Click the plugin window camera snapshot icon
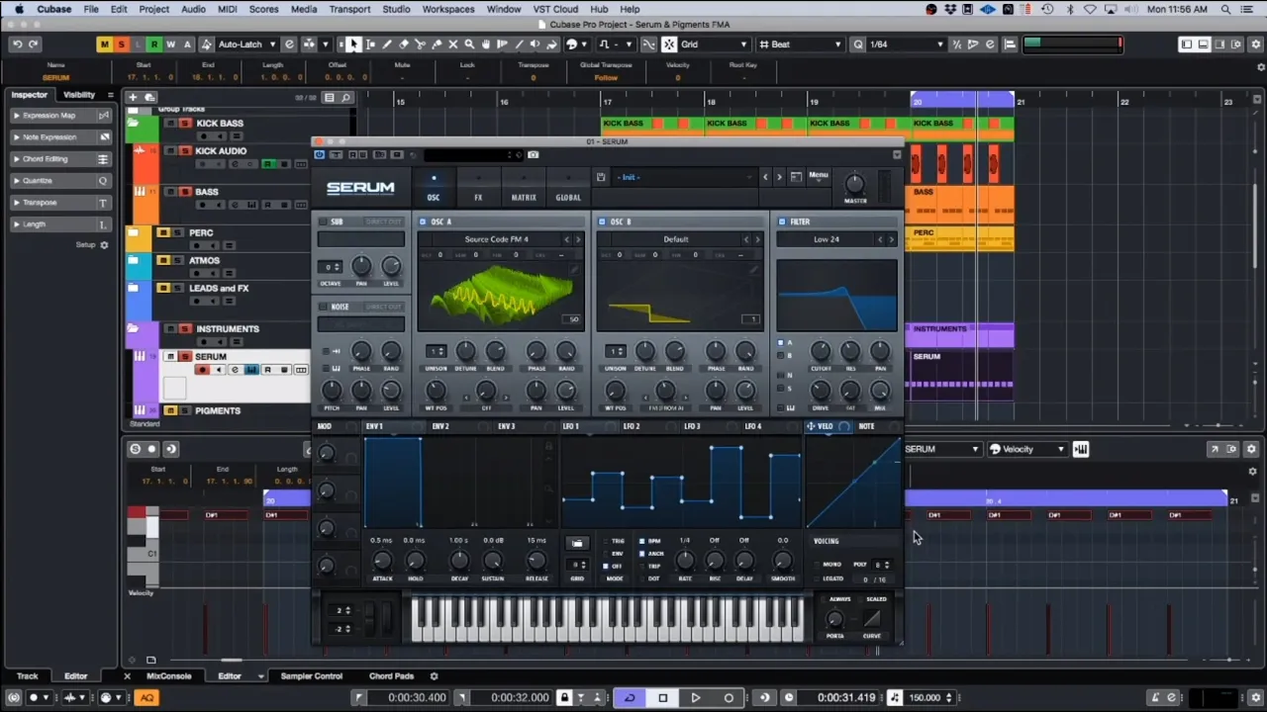The height and width of the screenshot is (712, 1267). (x=534, y=154)
